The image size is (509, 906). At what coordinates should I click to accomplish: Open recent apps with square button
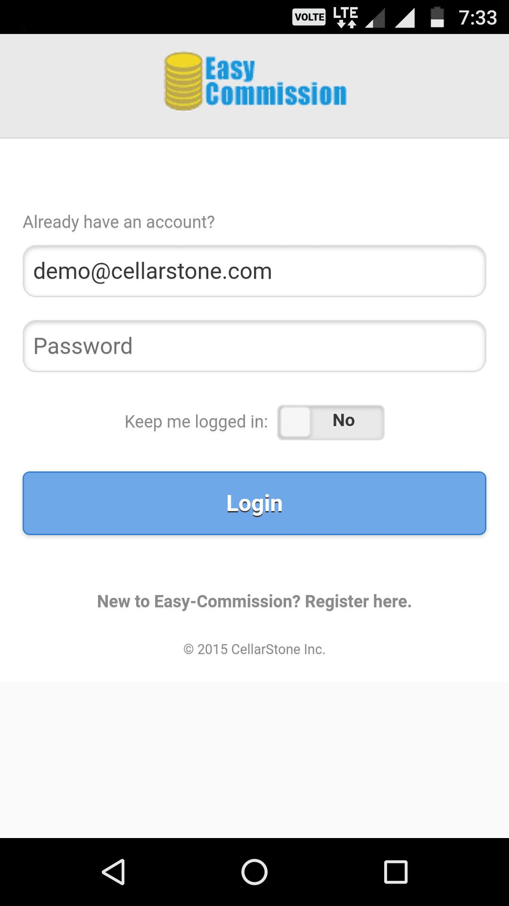pos(396,872)
